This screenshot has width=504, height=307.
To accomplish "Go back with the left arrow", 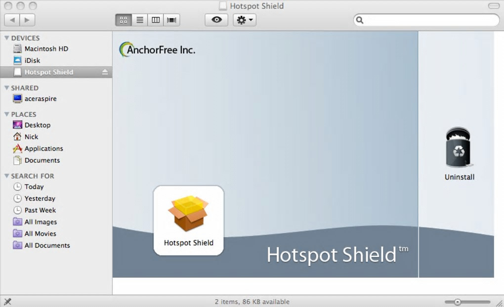I will point(12,20).
